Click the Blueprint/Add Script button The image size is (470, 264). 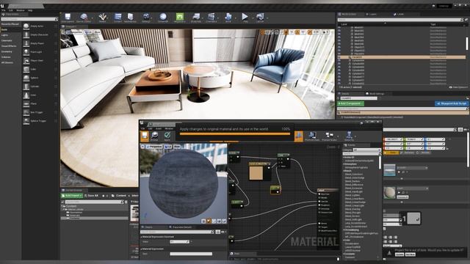point(452,103)
